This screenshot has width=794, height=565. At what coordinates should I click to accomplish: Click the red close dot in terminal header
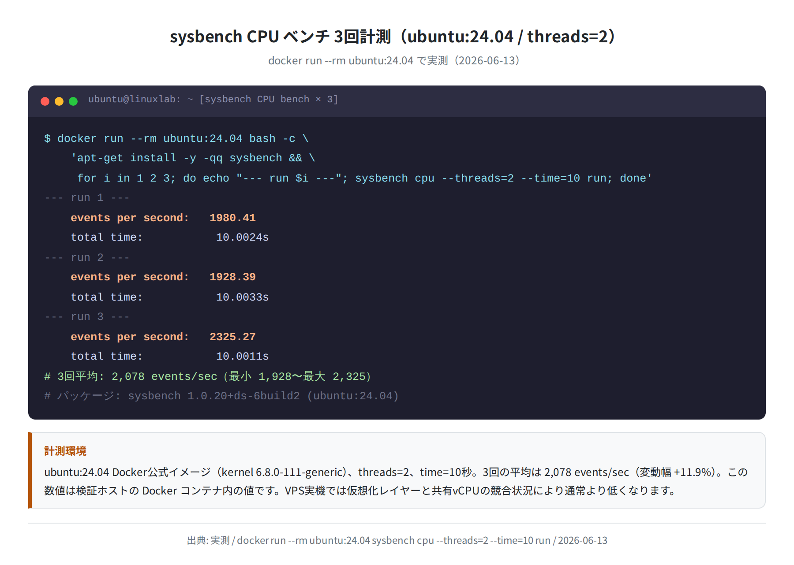click(45, 101)
